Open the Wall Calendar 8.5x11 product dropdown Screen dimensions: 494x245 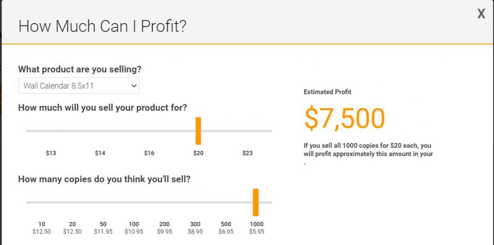(x=79, y=86)
